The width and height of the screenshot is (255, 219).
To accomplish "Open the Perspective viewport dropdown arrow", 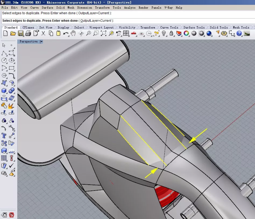I will [41, 41].
